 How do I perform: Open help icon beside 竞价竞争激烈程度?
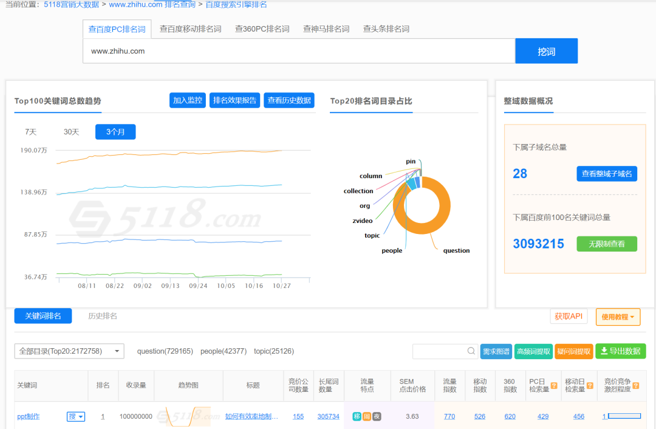click(x=636, y=385)
